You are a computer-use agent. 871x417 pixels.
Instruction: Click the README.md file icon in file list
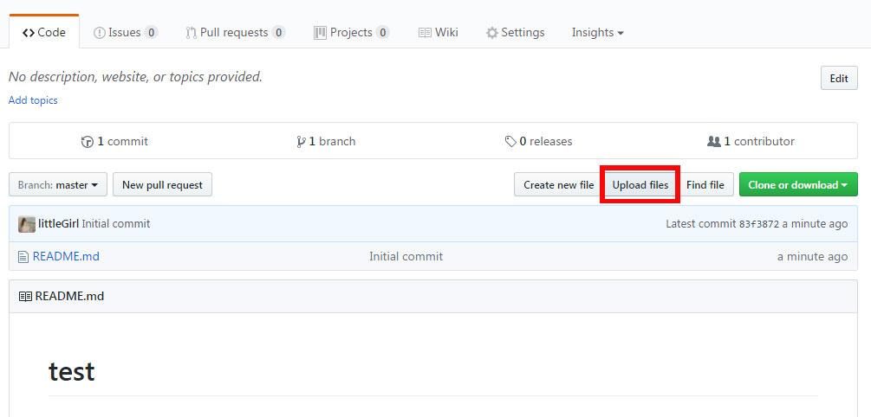pos(23,257)
